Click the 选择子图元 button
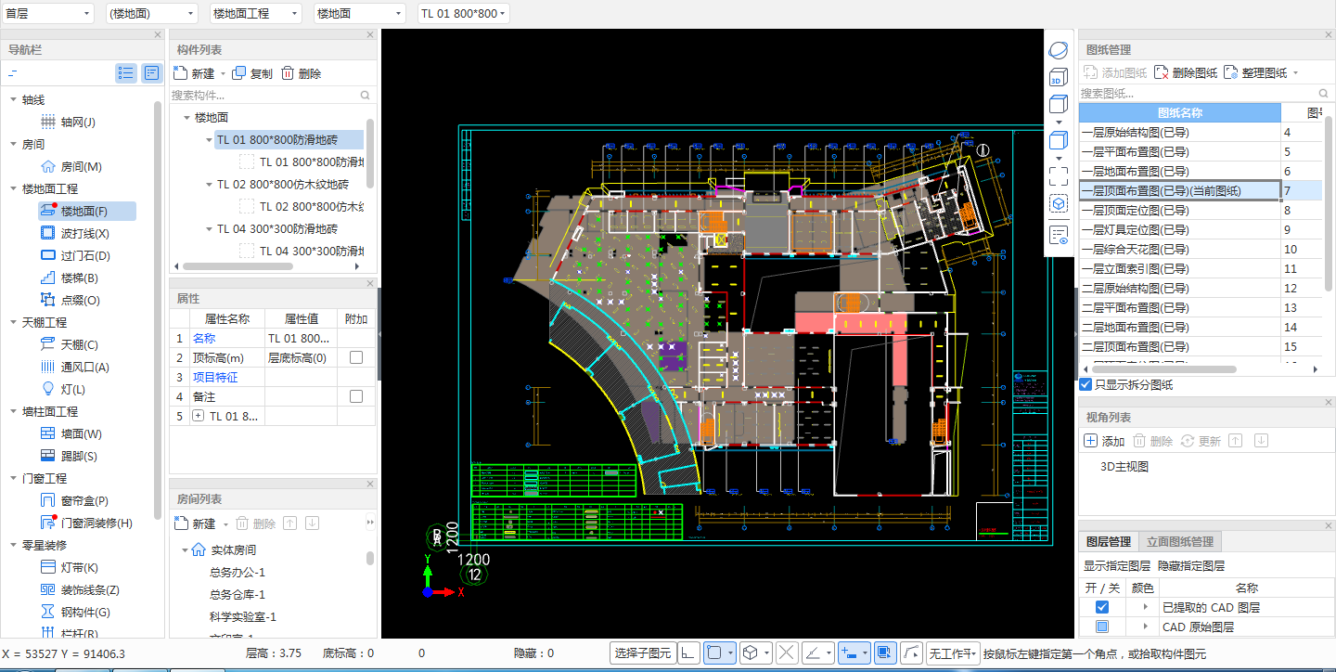The height and width of the screenshot is (672, 1336). pyautogui.click(x=642, y=653)
